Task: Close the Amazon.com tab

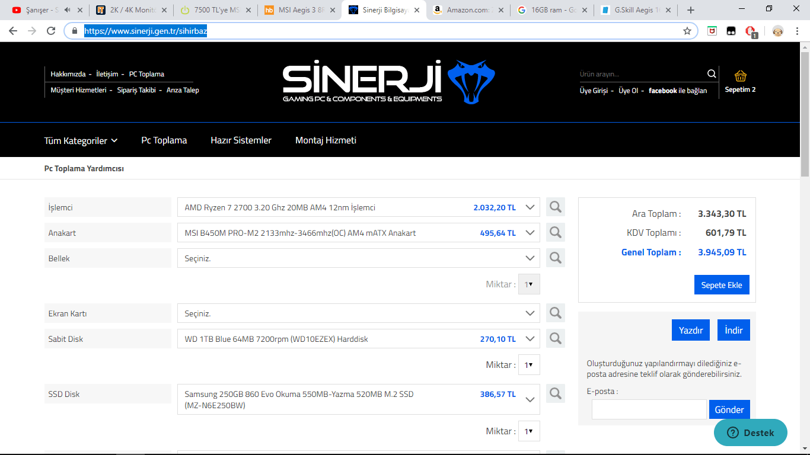Action: coord(502,10)
